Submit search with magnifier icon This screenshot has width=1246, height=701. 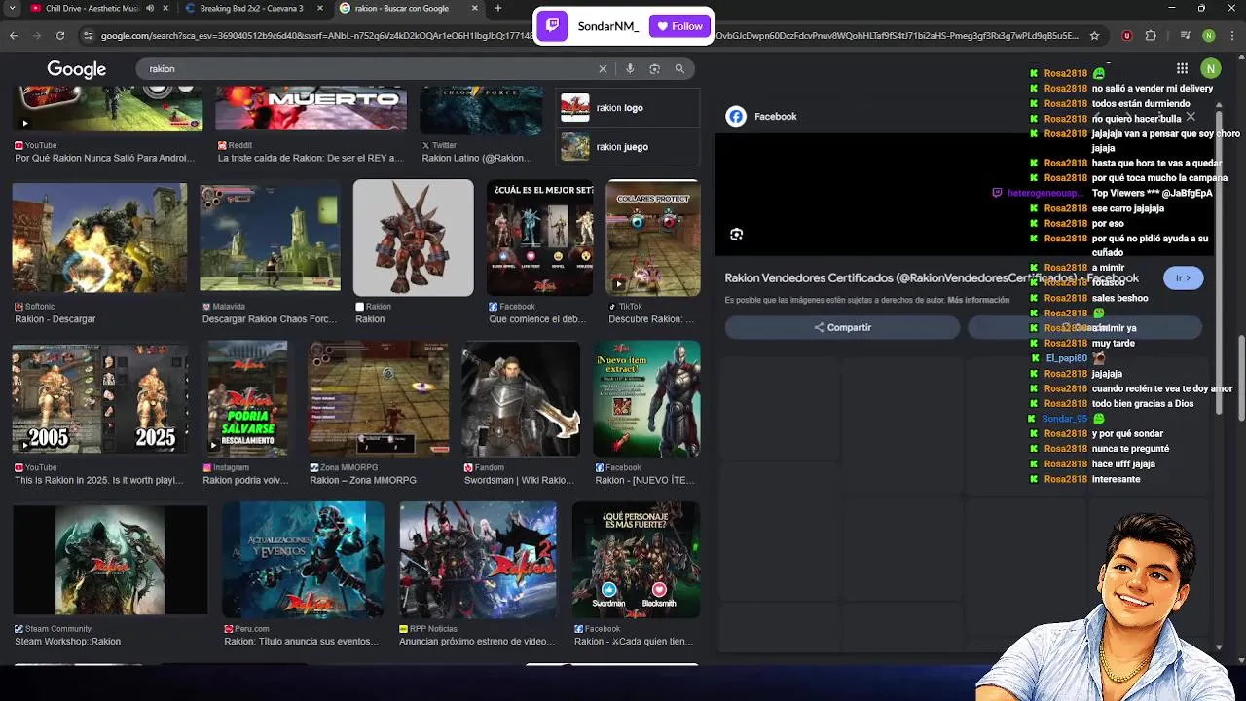point(679,69)
